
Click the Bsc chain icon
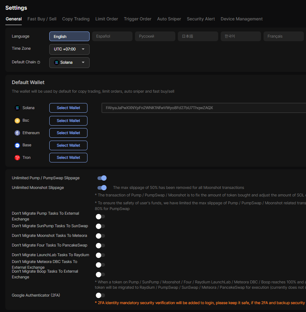(x=17, y=121)
